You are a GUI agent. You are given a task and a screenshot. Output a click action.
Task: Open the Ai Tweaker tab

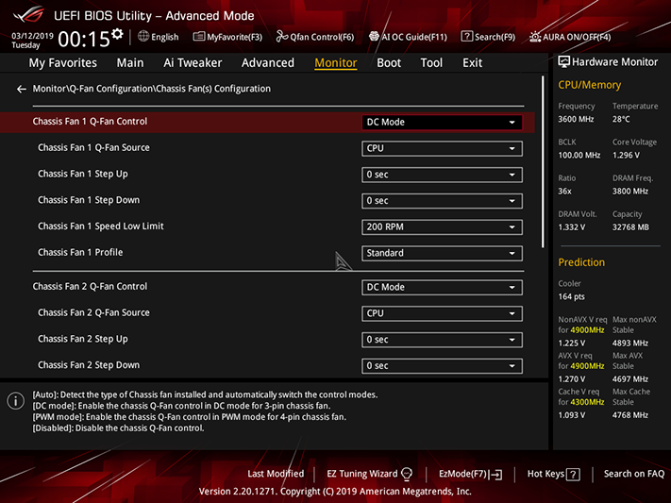193,63
